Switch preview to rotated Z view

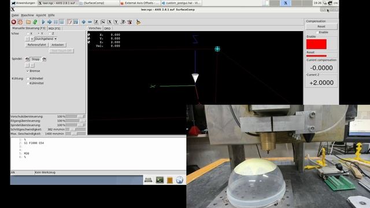[103, 22]
